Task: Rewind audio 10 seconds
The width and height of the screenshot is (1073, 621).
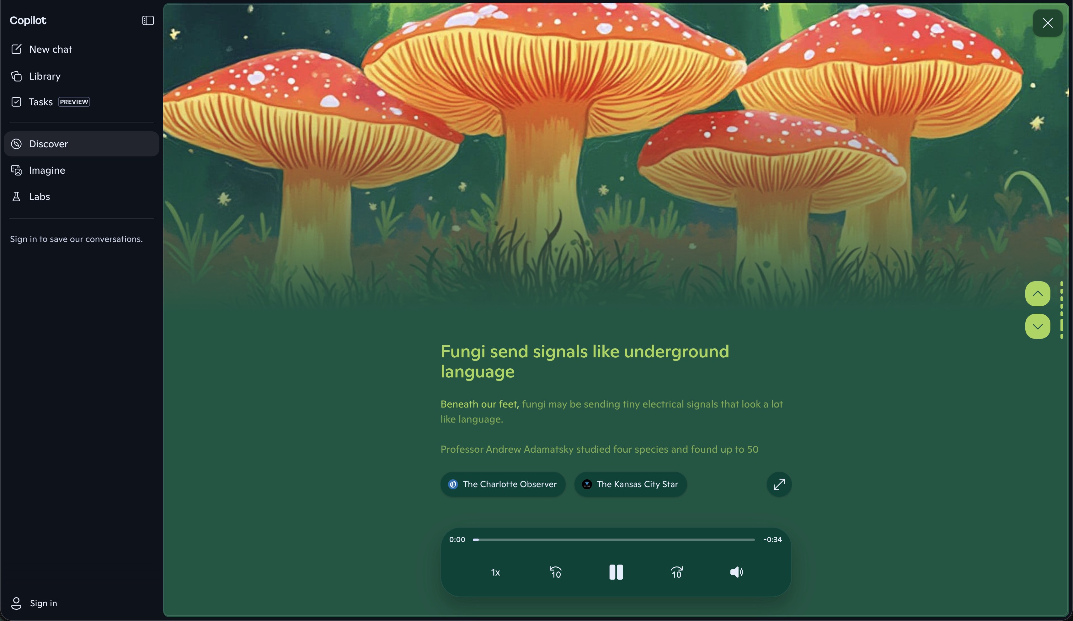Action: coord(555,572)
